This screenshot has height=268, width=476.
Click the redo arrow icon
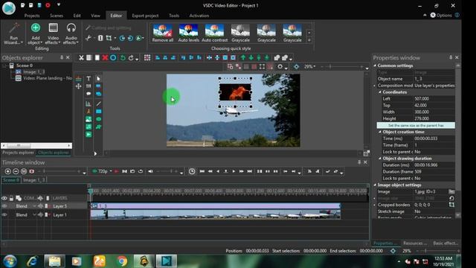point(131,58)
